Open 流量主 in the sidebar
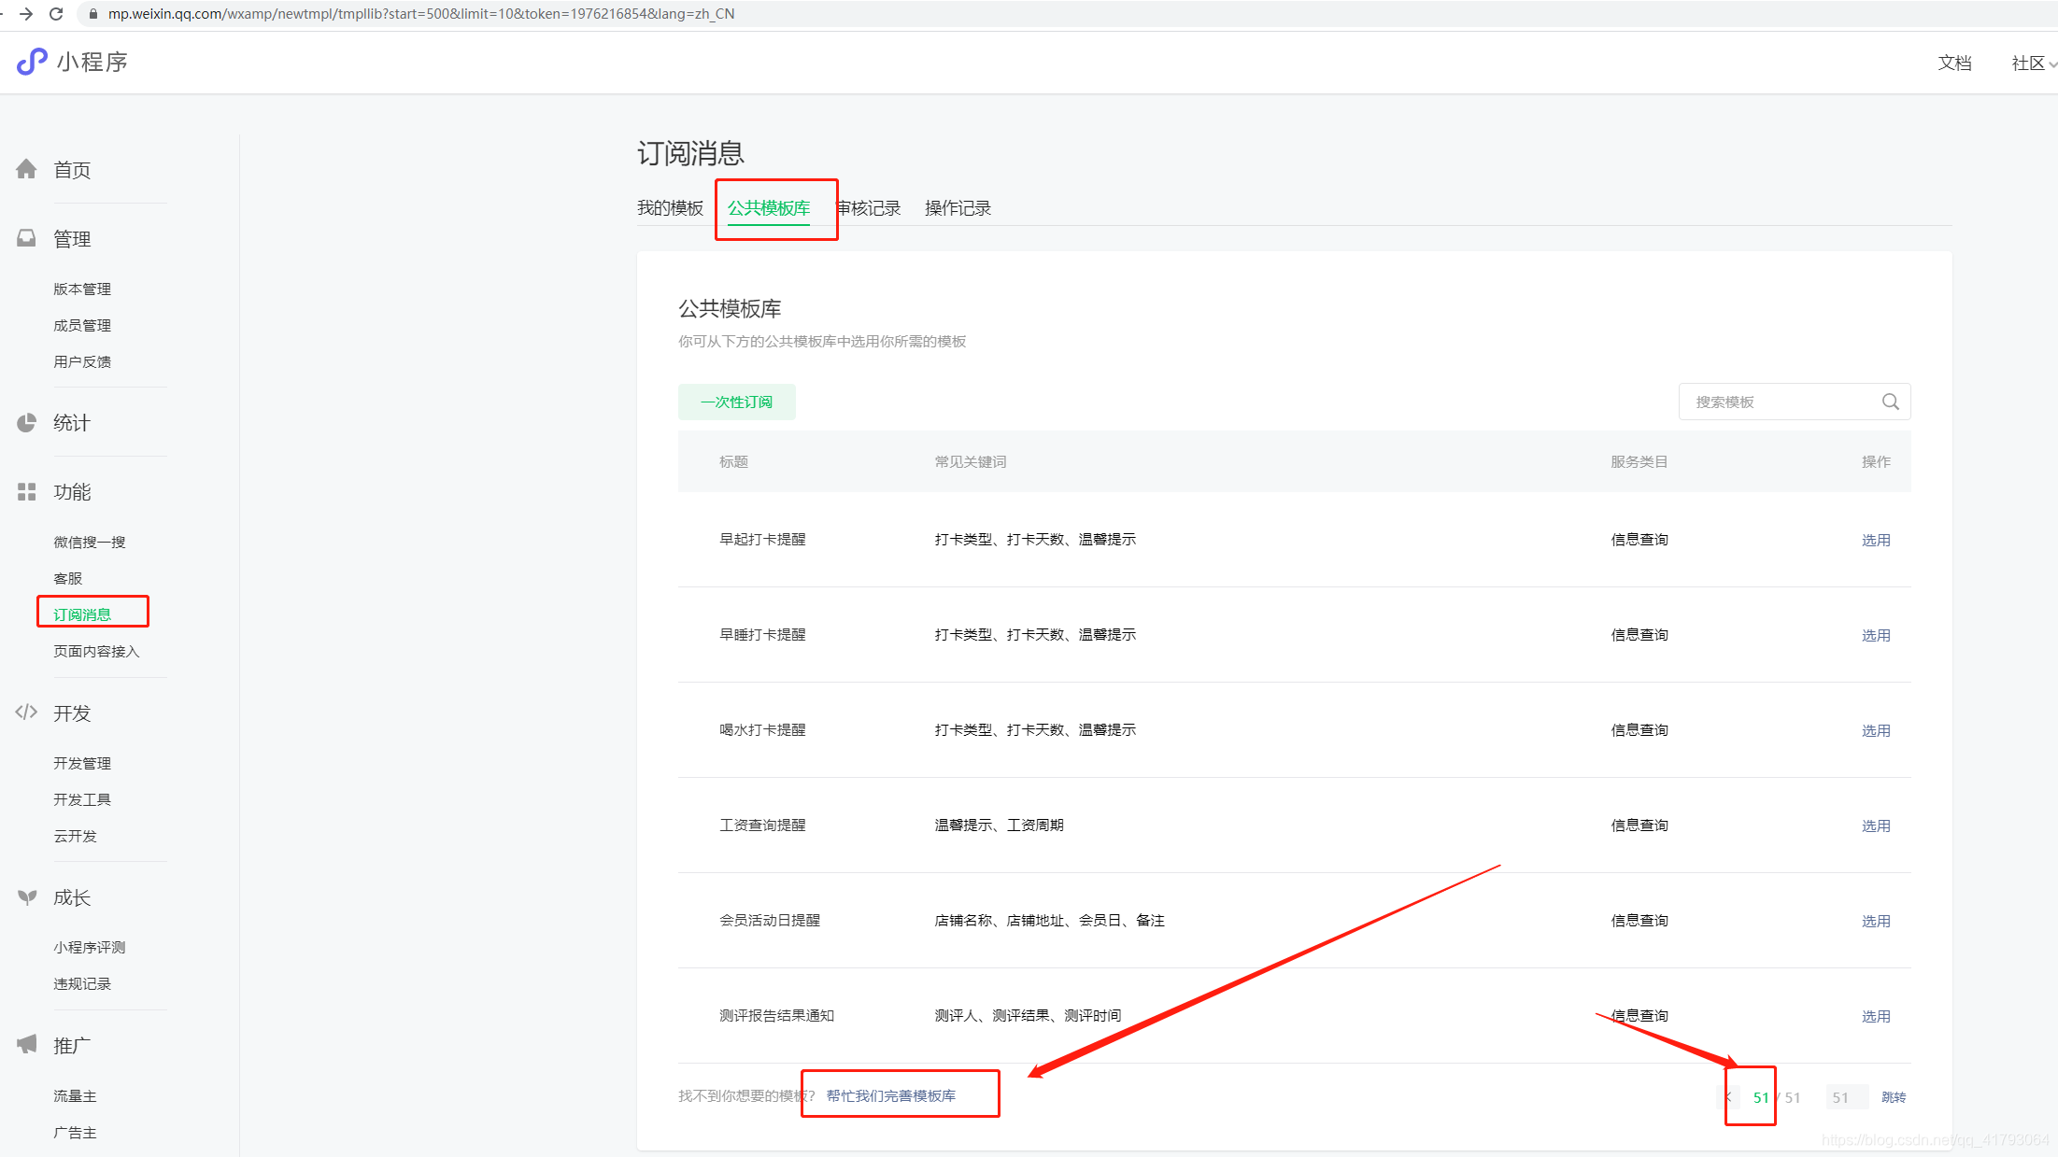The width and height of the screenshot is (2058, 1157). [x=75, y=1095]
